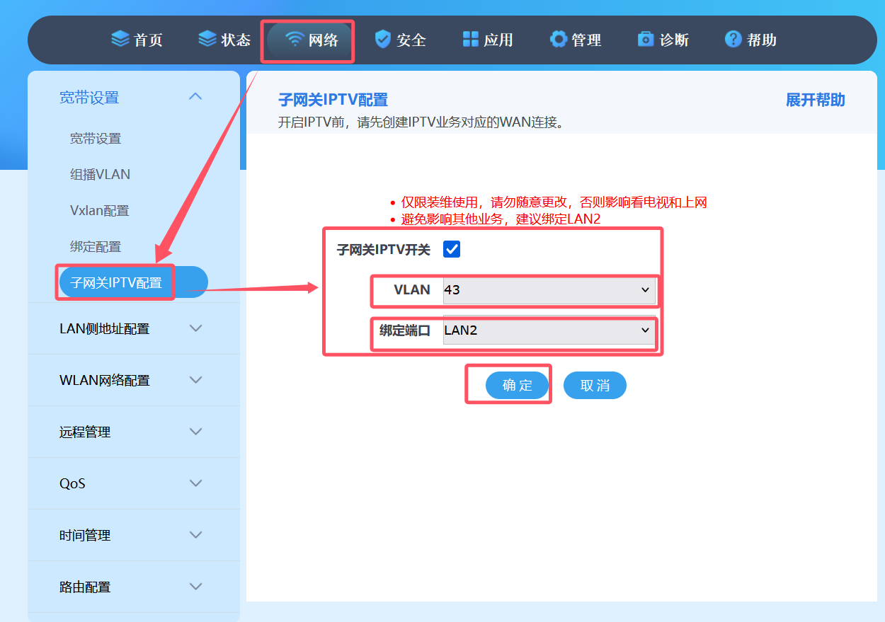Expand the 时间管理 section
Image resolution: width=885 pixels, height=622 pixels.
point(134,536)
